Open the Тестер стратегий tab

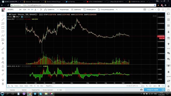tap(48, 90)
